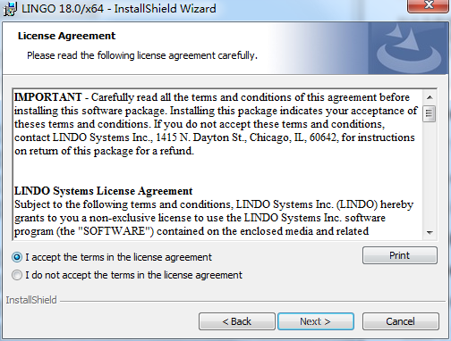Click the license text scroll down arrow
This screenshot has width=451, height=341.
click(x=430, y=232)
